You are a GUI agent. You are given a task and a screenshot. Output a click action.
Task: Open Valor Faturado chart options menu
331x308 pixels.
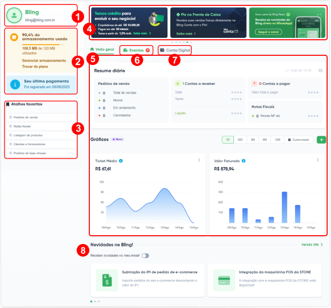pyautogui.click(x=318, y=160)
